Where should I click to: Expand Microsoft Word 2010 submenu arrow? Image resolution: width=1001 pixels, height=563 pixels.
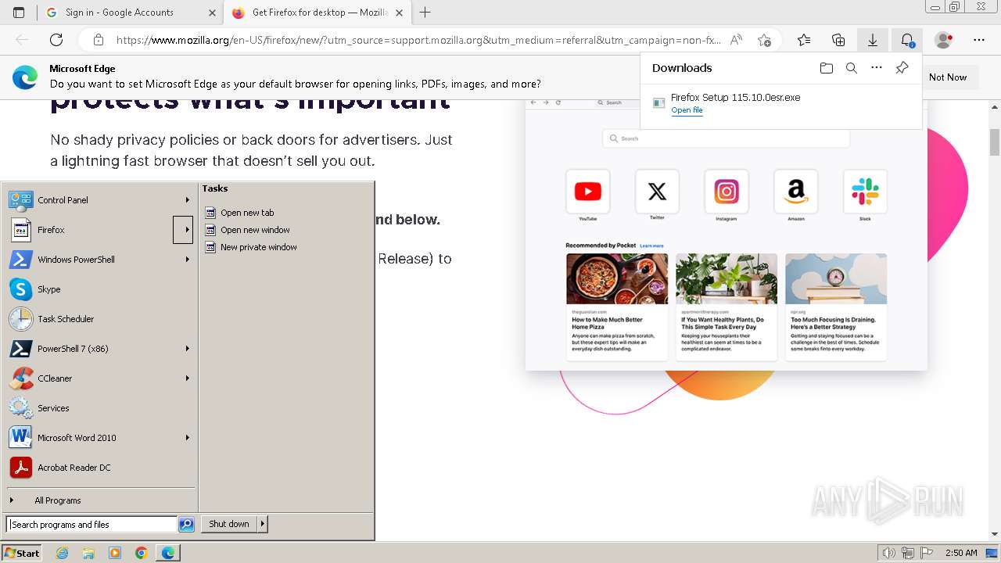(187, 438)
